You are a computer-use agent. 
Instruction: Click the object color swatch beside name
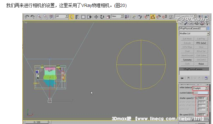(208, 29)
